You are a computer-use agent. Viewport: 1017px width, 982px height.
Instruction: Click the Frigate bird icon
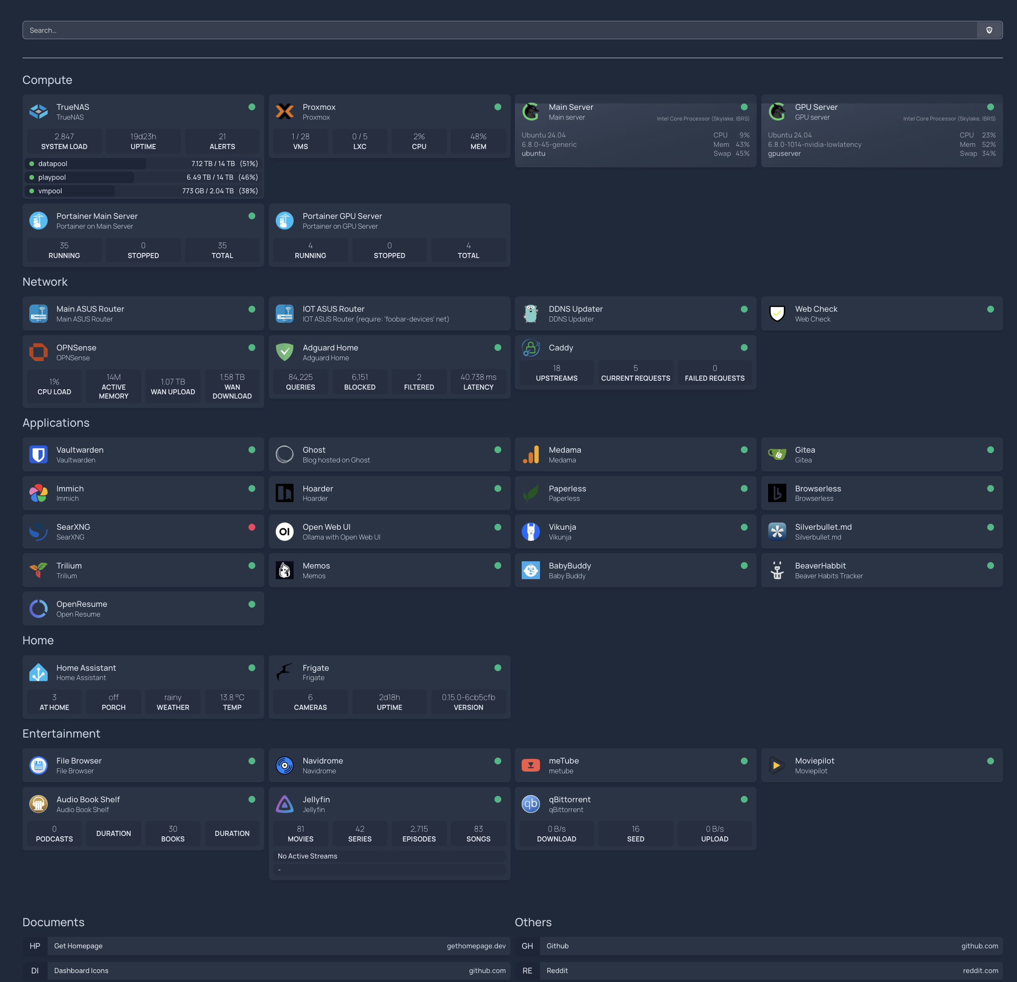pyautogui.click(x=284, y=672)
